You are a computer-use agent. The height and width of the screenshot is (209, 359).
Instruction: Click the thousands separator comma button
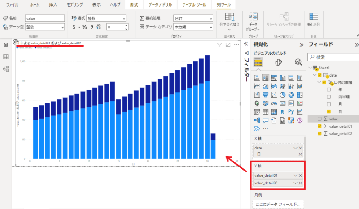(x=92, y=27)
